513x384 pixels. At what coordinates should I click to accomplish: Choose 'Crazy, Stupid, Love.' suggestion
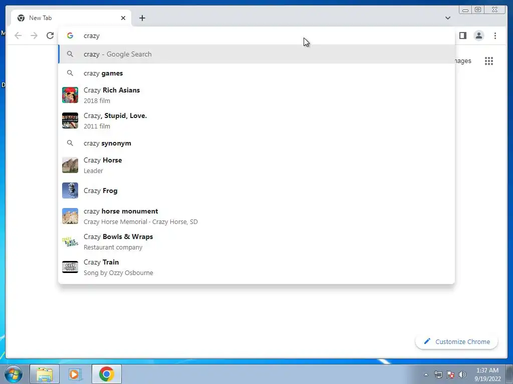pyautogui.click(x=256, y=120)
